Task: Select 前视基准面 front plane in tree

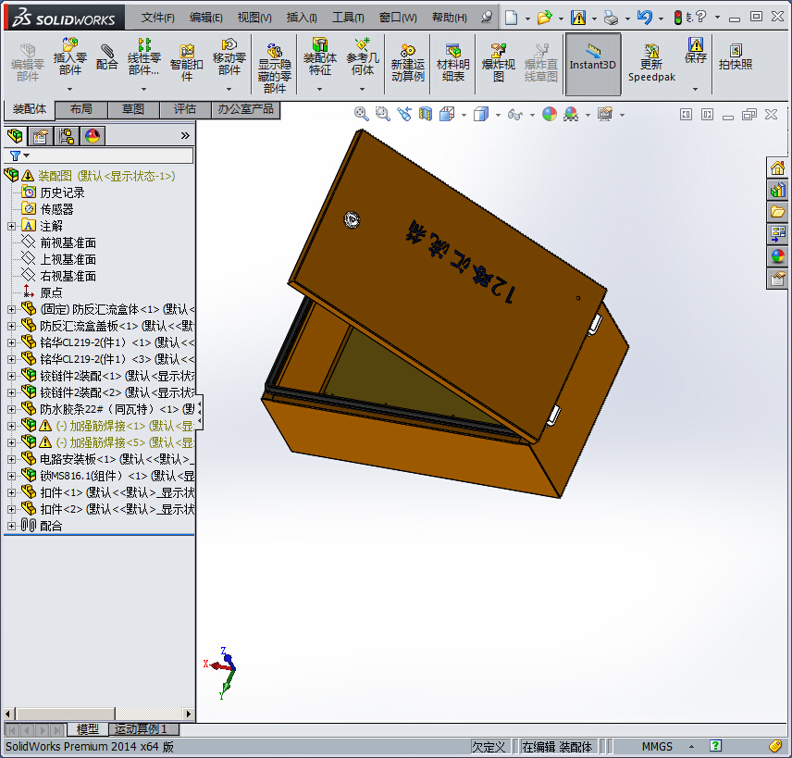Action: coord(68,243)
